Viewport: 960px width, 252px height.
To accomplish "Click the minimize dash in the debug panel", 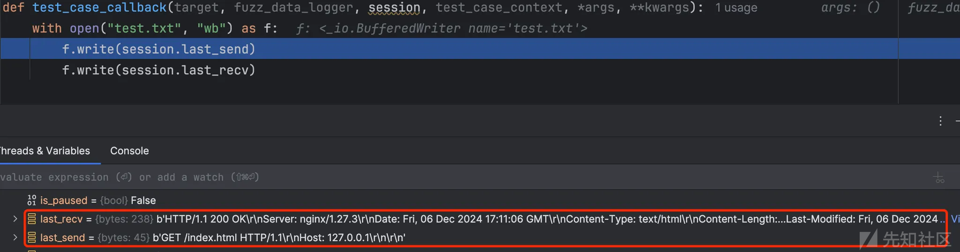I will click(x=957, y=121).
